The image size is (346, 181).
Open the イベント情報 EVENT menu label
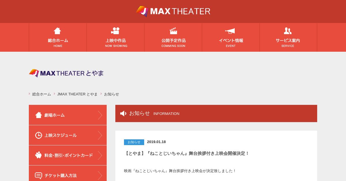(x=231, y=43)
